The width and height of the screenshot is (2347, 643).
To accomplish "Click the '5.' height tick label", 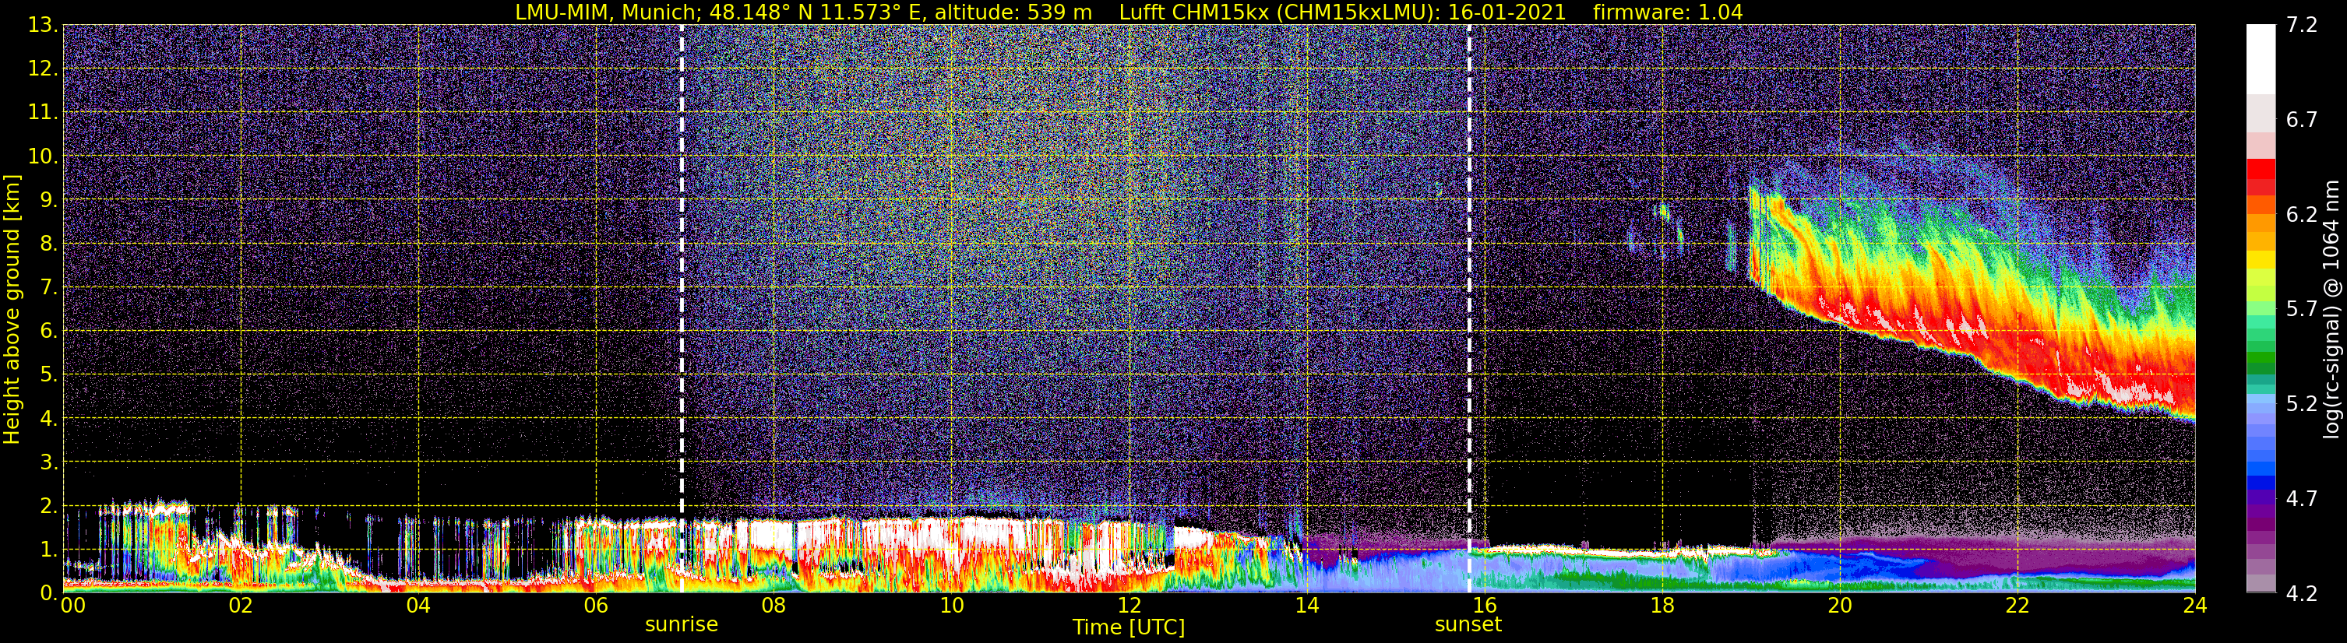I will [x=48, y=374].
